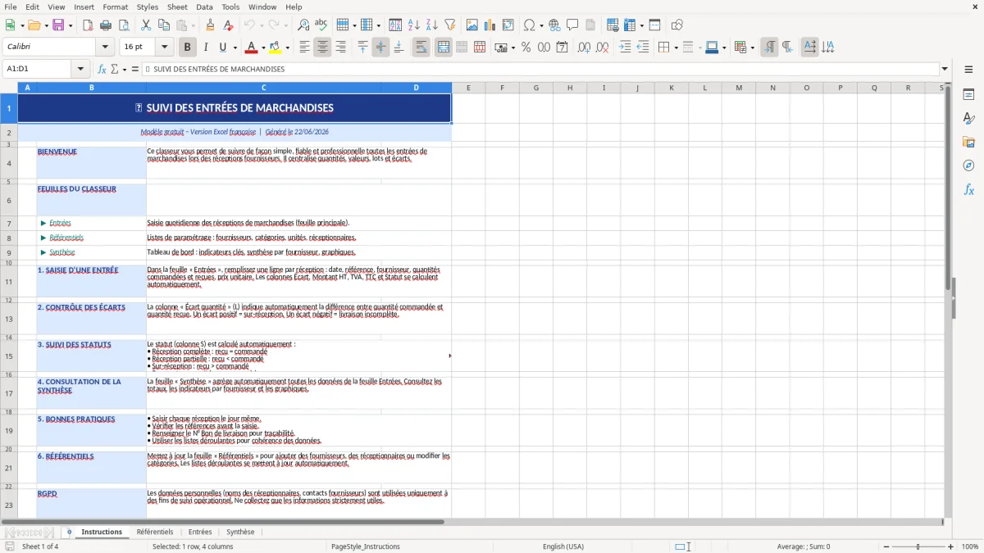
Task: Apply AutoFilter with the funnel icon
Action: (x=449, y=25)
